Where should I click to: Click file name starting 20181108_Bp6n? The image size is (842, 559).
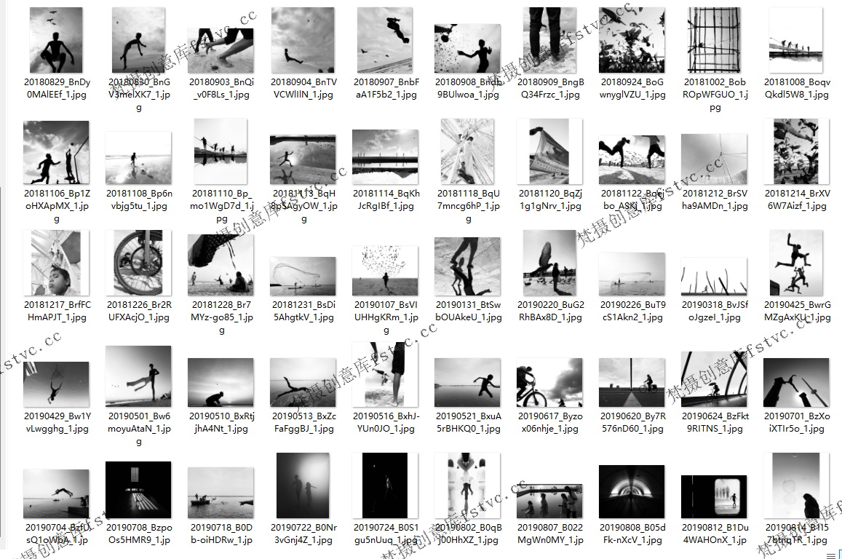pyautogui.click(x=139, y=199)
